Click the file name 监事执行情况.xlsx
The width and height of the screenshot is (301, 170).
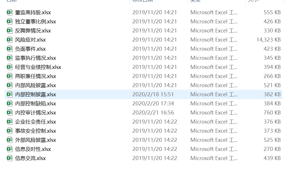point(35,58)
